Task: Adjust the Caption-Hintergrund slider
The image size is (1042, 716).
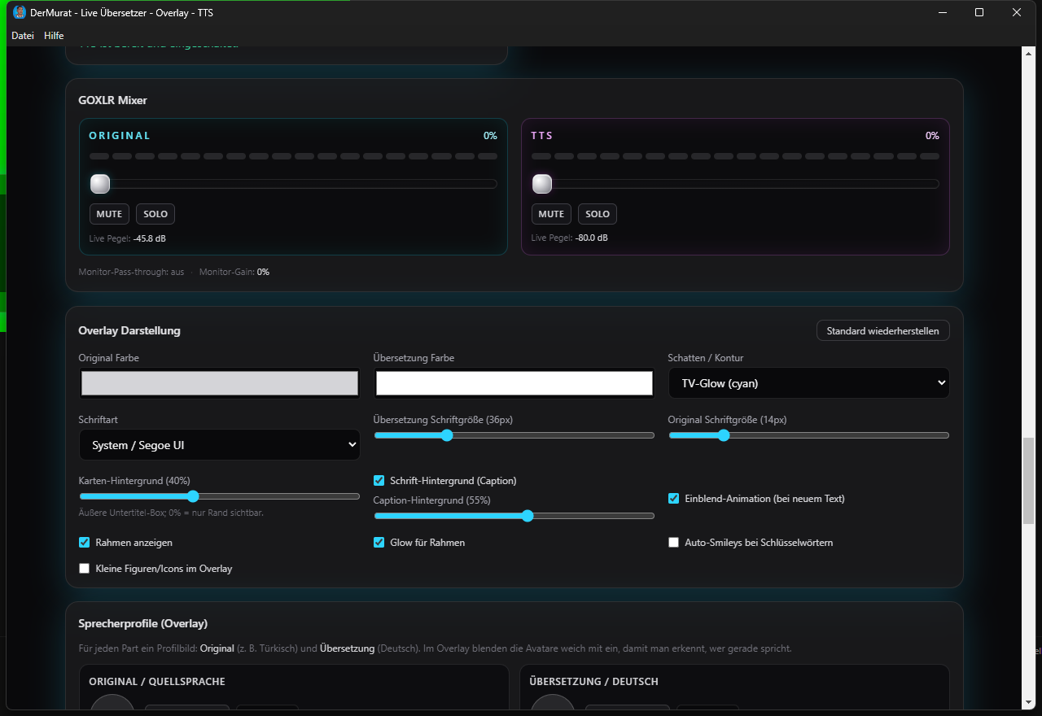Action: click(x=514, y=516)
